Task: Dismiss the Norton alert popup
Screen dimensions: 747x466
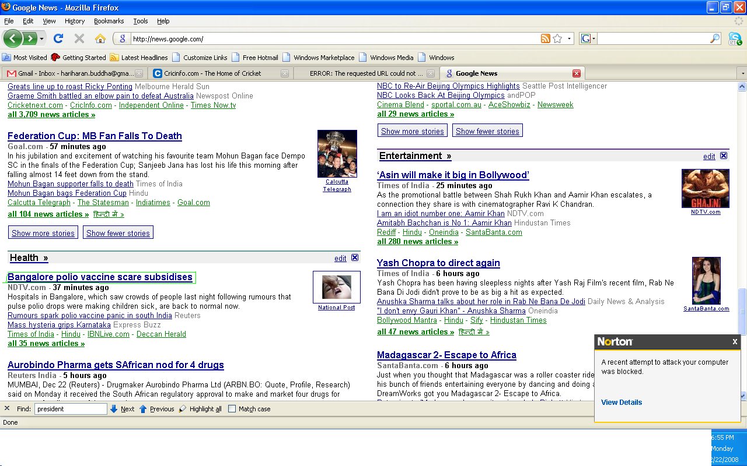Action: [x=735, y=341]
